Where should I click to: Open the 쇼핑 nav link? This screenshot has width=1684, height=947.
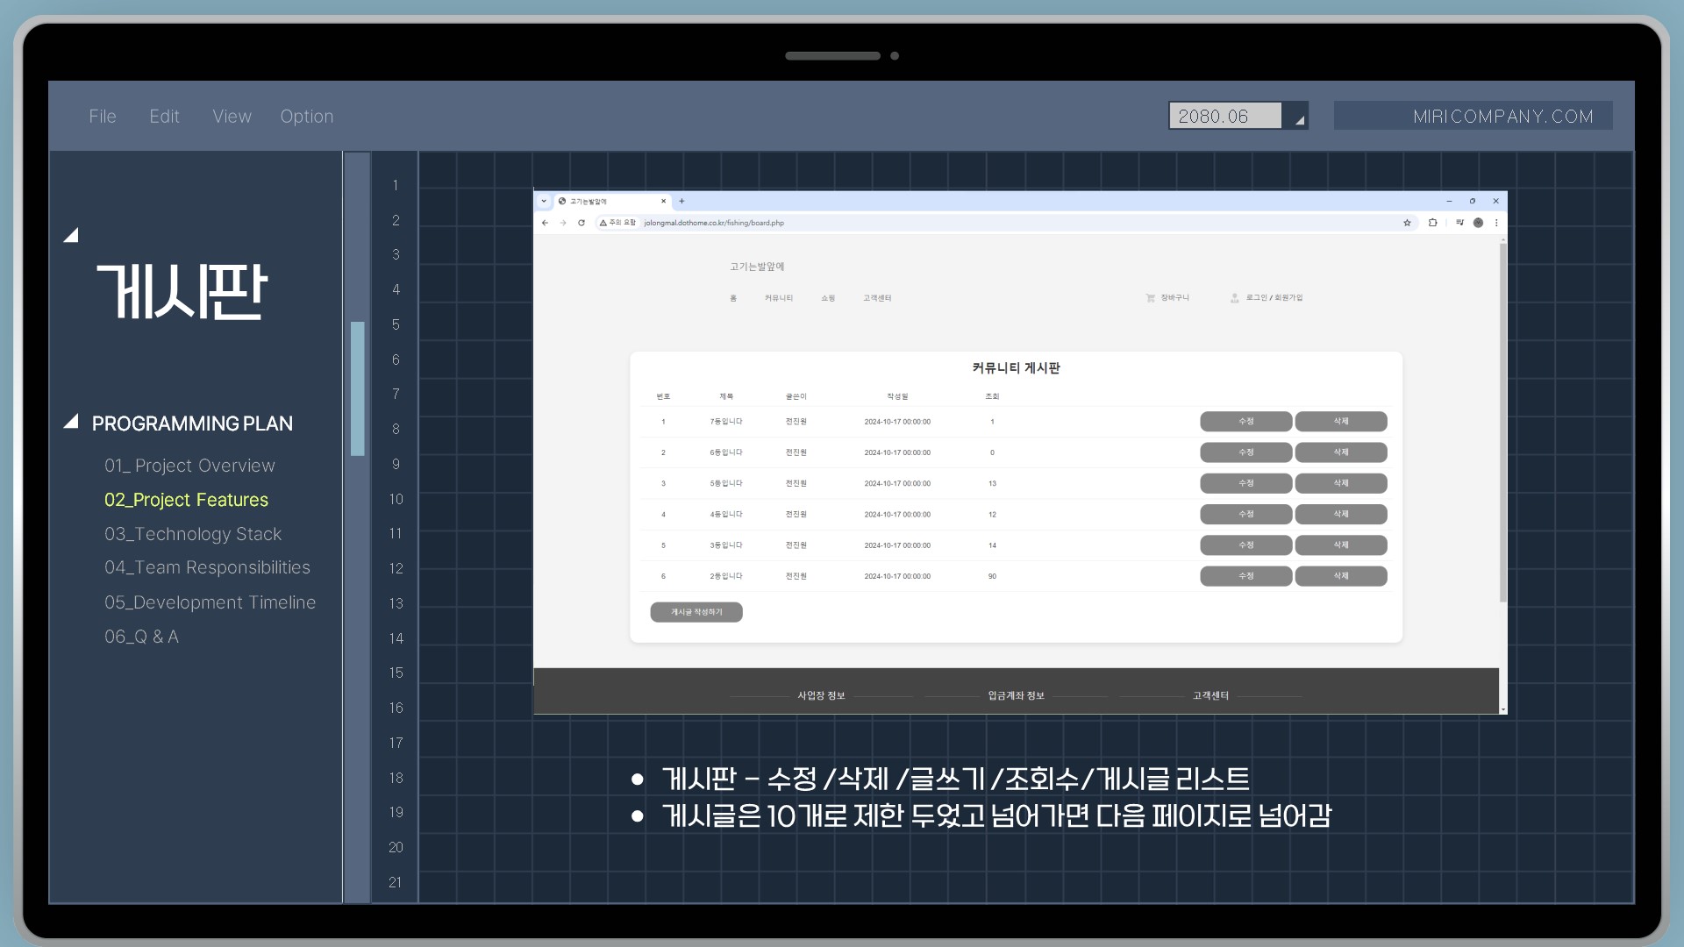828,298
